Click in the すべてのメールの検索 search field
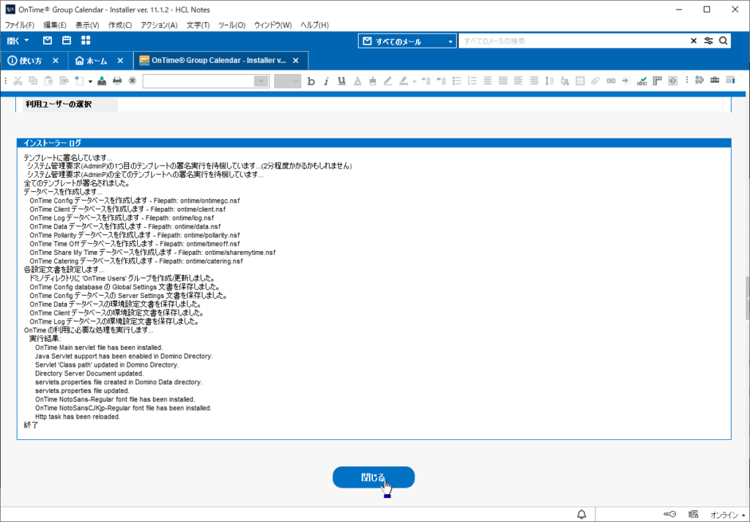 (x=573, y=41)
